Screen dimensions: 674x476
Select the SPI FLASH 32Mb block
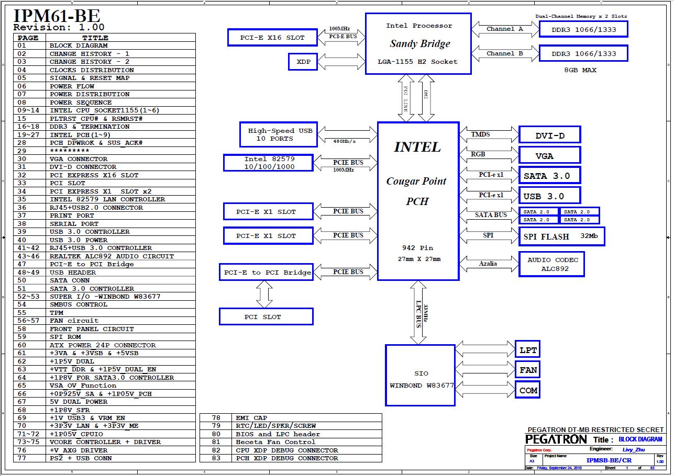click(562, 236)
